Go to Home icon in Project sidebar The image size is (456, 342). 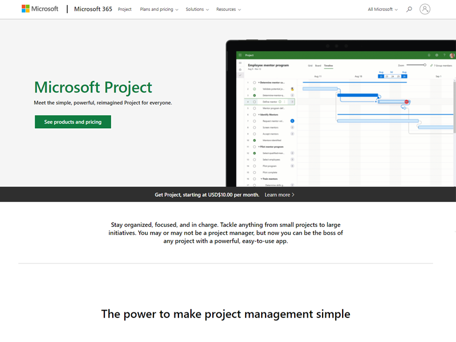click(240, 70)
